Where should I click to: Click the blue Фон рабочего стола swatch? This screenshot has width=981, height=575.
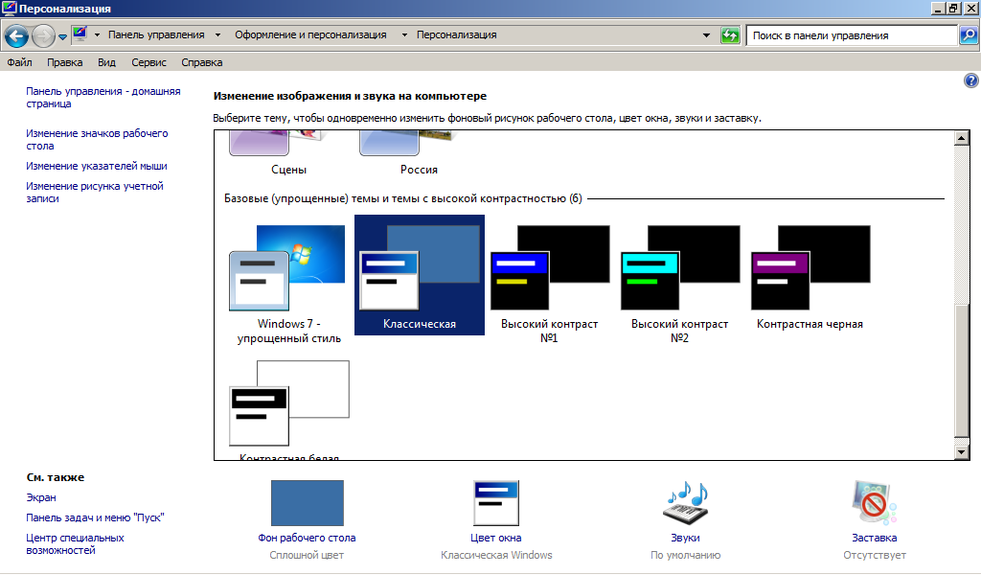click(x=308, y=503)
